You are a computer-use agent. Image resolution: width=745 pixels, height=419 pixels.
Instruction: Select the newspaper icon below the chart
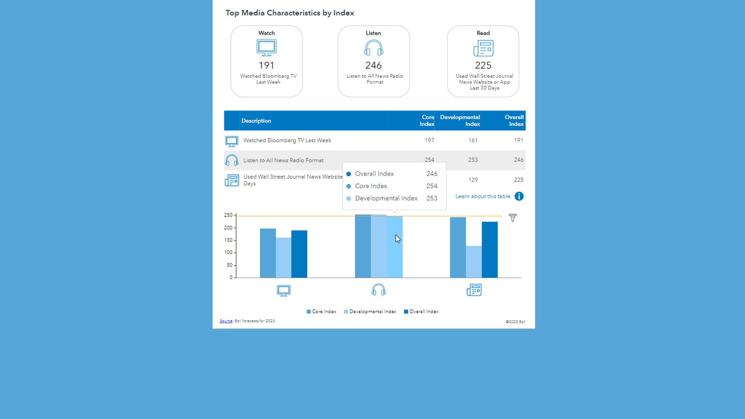(474, 290)
